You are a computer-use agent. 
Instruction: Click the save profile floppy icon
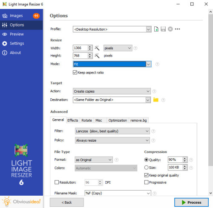[163, 29]
